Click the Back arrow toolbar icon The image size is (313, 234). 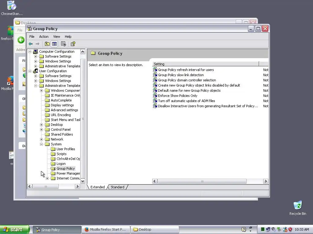pyautogui.click(x=31, y=44)
